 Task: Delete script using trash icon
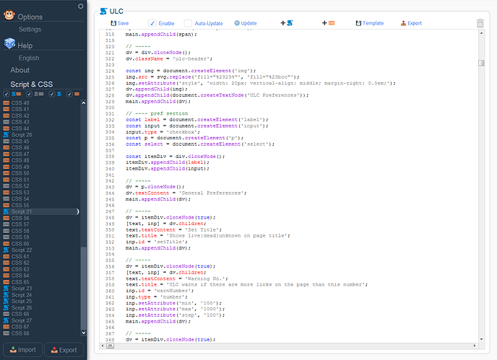tap(480, 23)
